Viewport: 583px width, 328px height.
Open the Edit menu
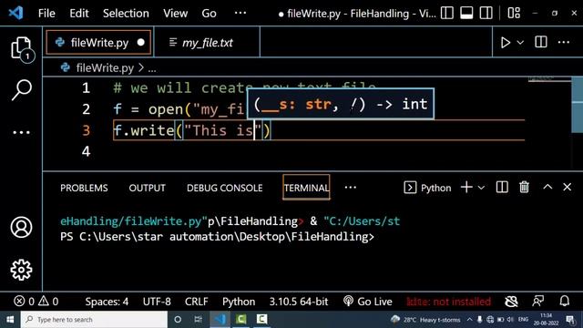tap(79, 14)
